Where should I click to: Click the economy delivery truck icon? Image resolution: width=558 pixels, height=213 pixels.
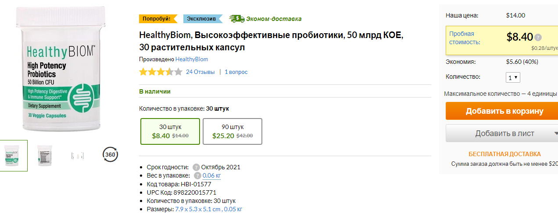point(237,18)
